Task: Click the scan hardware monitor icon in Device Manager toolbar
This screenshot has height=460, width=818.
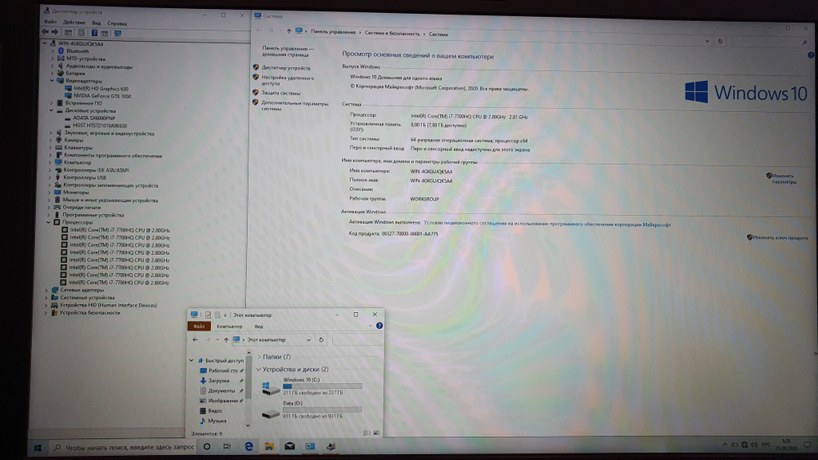Action: pos(117,33)
